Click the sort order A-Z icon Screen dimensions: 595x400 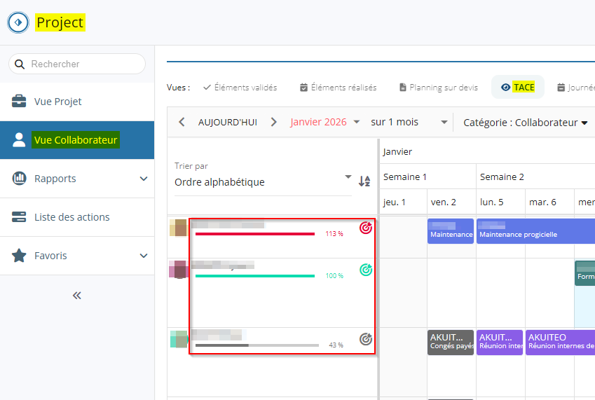pyautogui.click(x=364, y=181)
